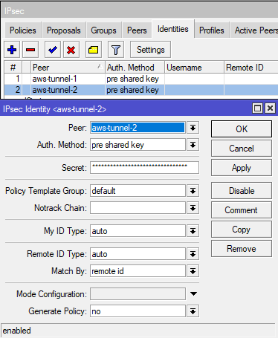Confirm the dialog with OK
Screen dimensions: 278x338
pyautogui.click(x=242, y=129)
